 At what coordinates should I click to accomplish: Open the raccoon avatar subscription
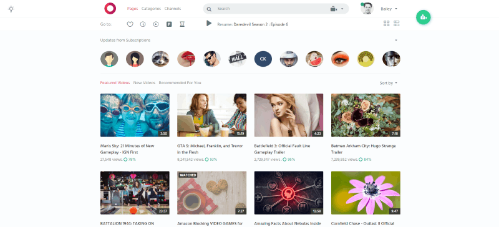[x=161, y=59]
